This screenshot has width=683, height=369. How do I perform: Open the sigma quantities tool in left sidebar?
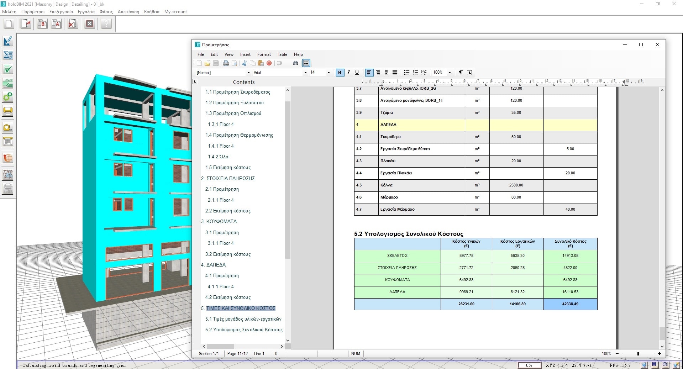pos(8,55)
